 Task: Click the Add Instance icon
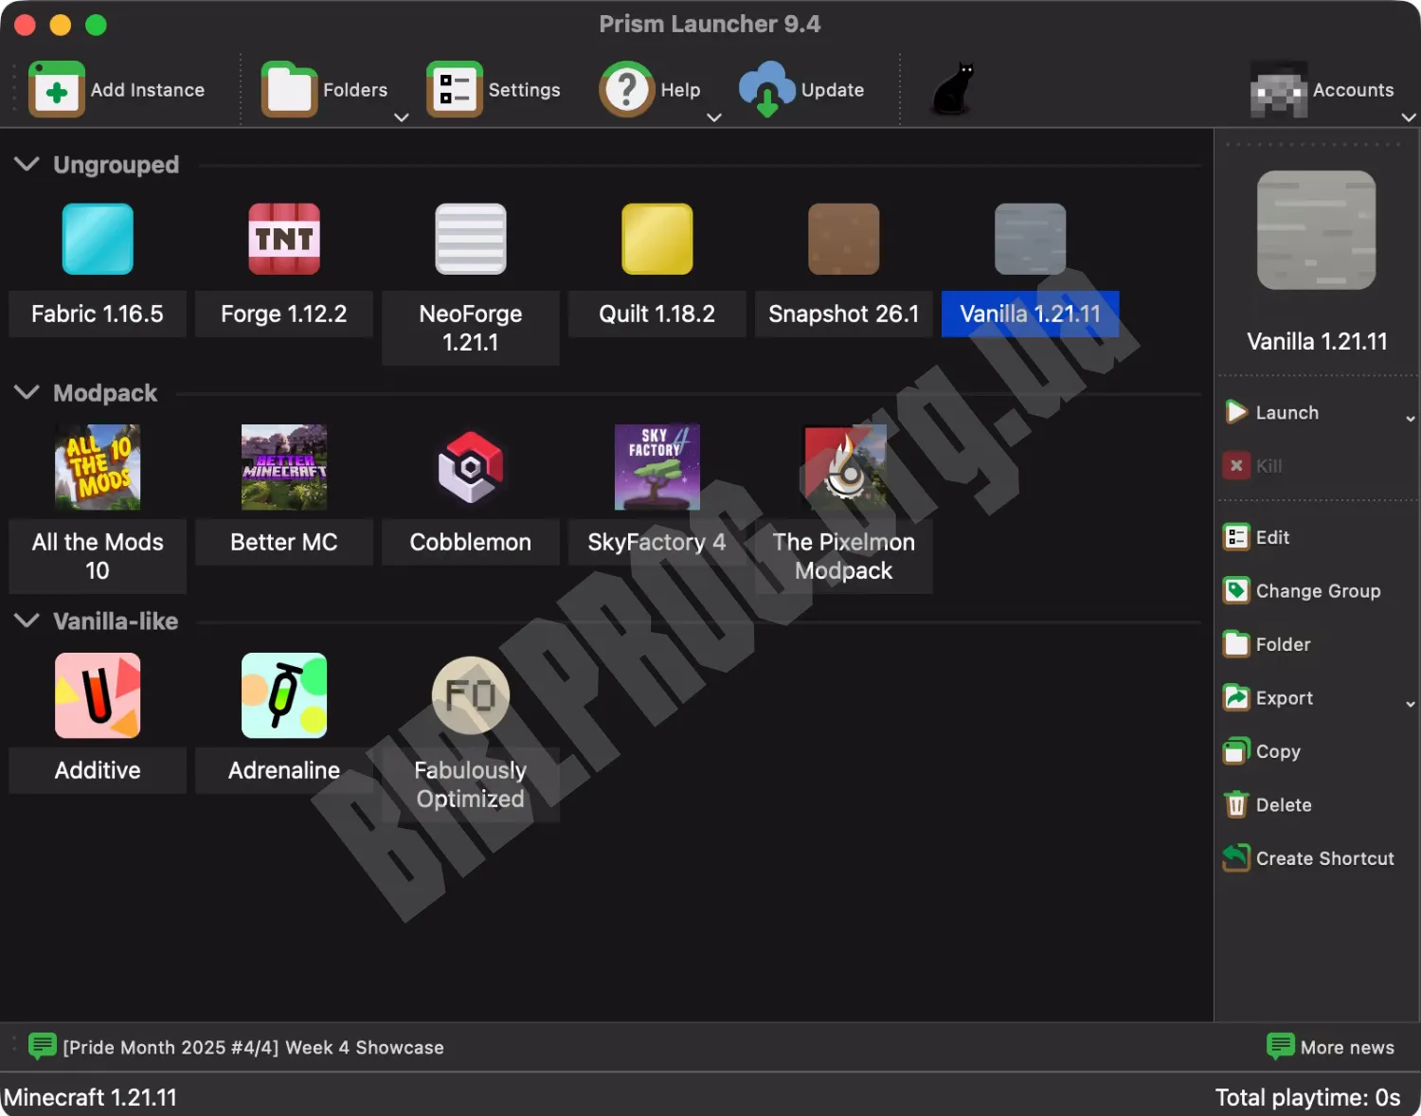pos(57,90)
